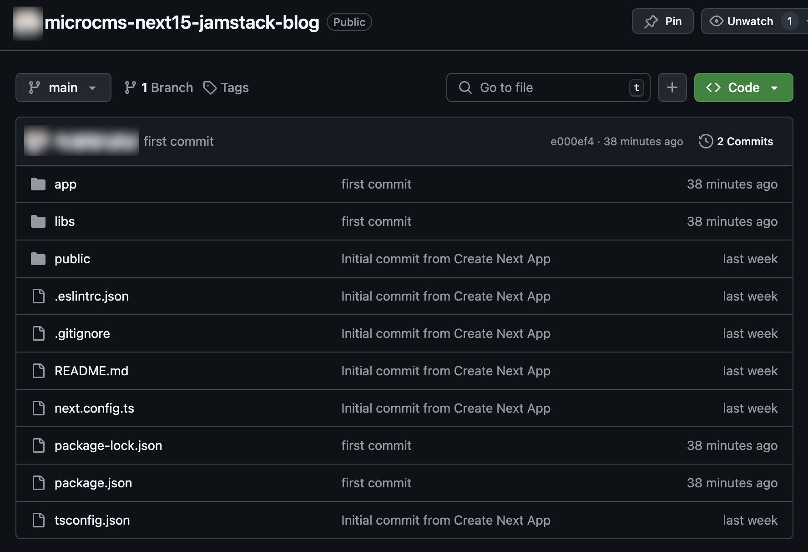
Task: Pin this repository to profile
Action: [x=662, y=21]
